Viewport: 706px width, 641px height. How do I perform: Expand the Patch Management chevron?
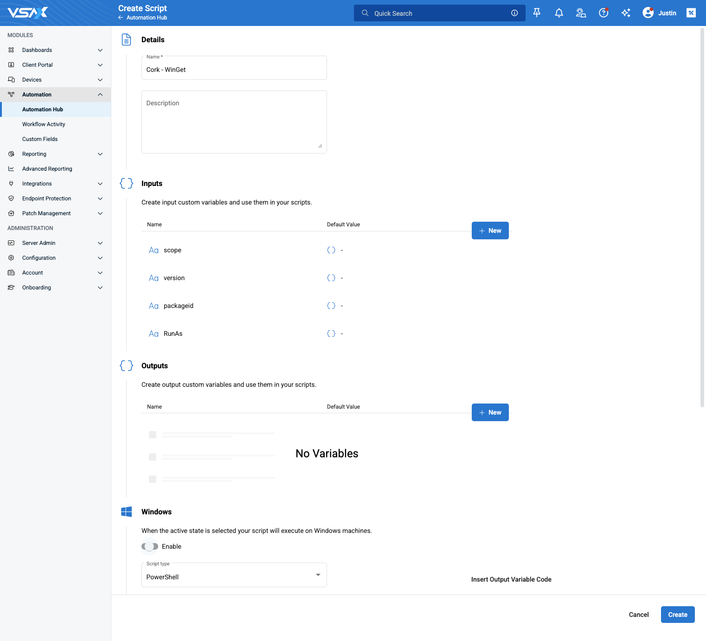100,213
